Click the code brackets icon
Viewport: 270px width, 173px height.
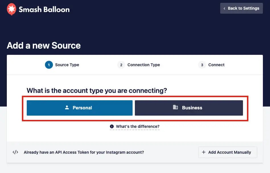pyautogui.click(x=15, y=152)
